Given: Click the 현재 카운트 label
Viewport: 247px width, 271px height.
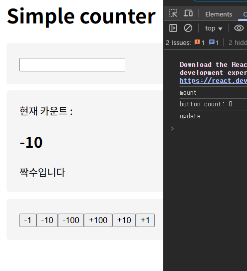Looking at the screenshot, I should 46,111.
